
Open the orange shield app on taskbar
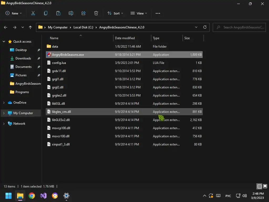55,196
